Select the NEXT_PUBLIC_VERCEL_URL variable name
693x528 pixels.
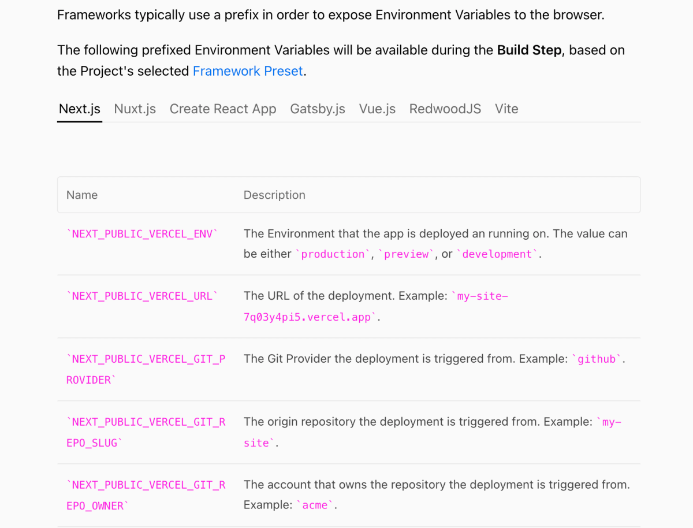143,296
